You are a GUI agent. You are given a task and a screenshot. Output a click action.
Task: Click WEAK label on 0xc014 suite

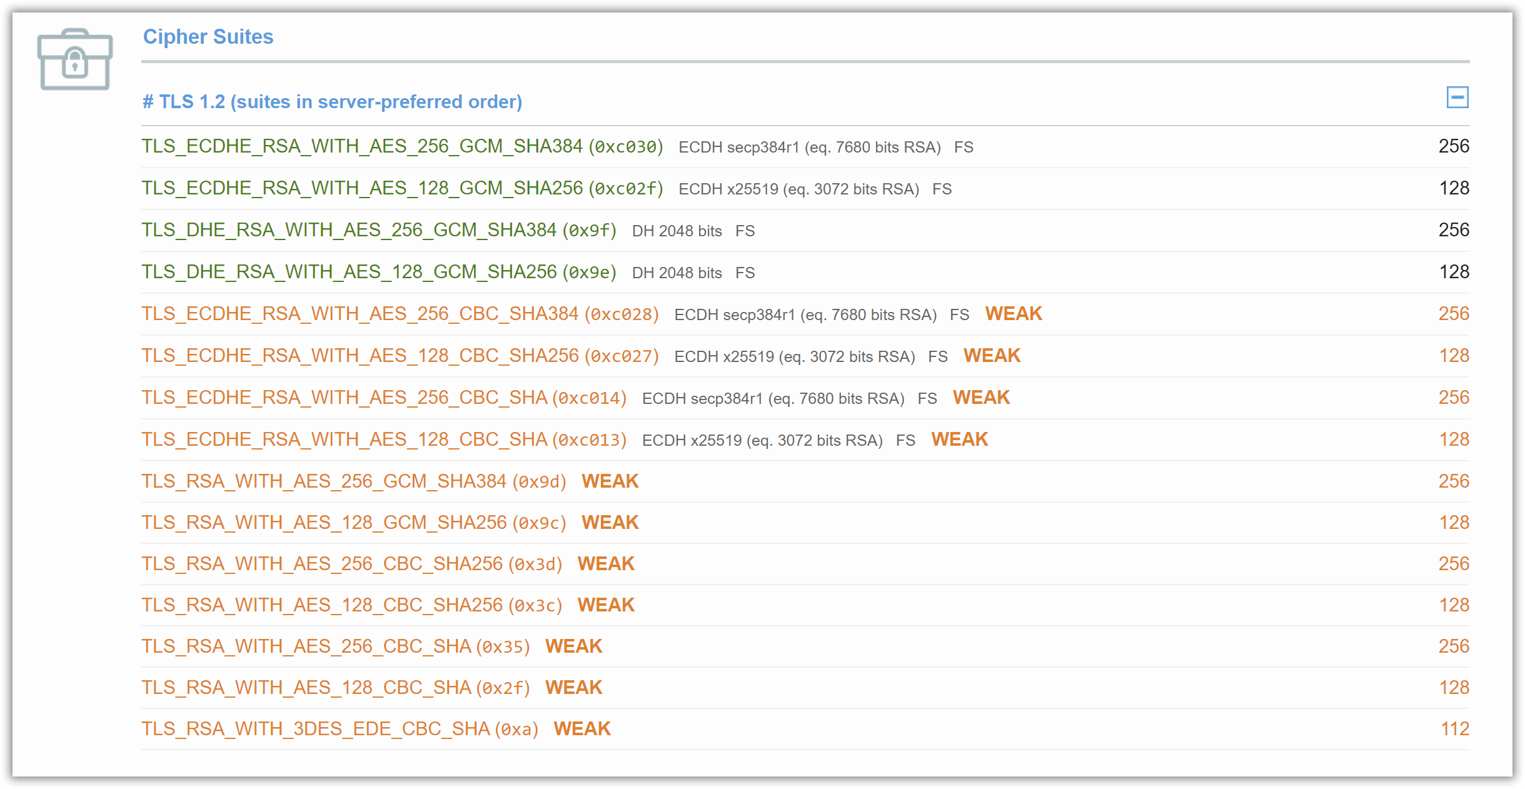pos(980,398)
